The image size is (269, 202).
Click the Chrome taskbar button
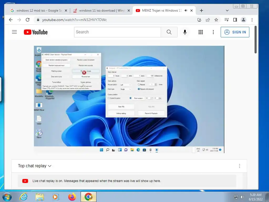(88, 197)
